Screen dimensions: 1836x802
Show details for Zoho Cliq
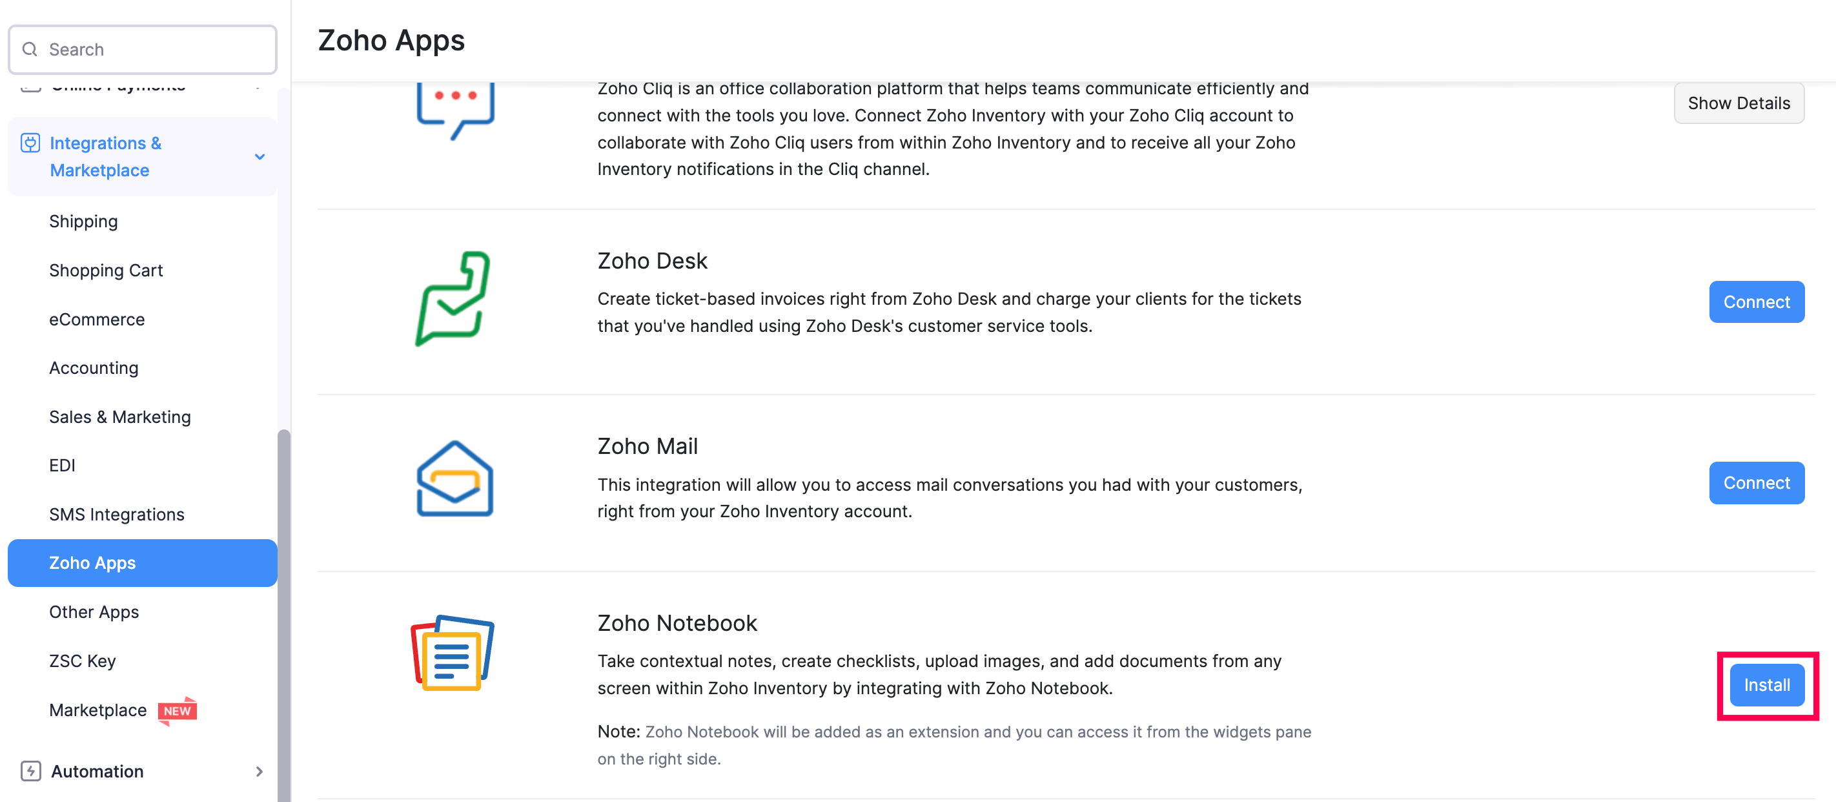pyautogui.click(x=1739, y=103)
